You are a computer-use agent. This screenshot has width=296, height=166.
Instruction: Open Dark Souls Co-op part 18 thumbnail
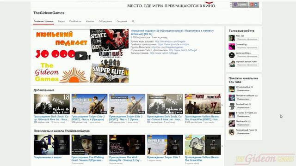(52, 104)
